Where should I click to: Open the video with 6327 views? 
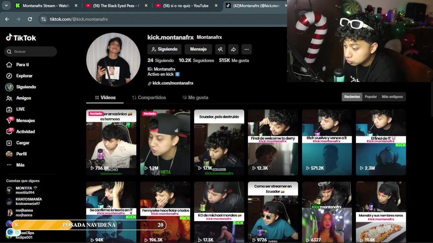[x=327, y=212]
